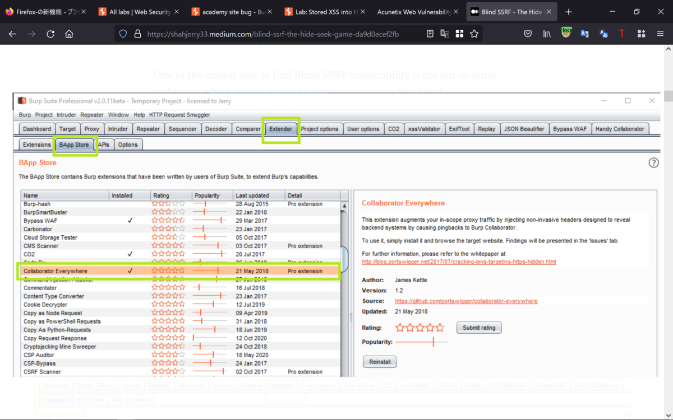Open the extensions puzzle-grid icon
Viewport: 673px width, 420px height.
pos(641,34)
